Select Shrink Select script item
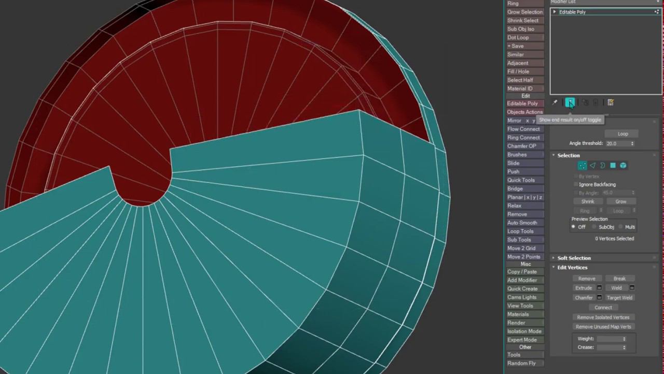Image resolution: width=664 pixels, height=374 pixels. (x=525, y=20)
